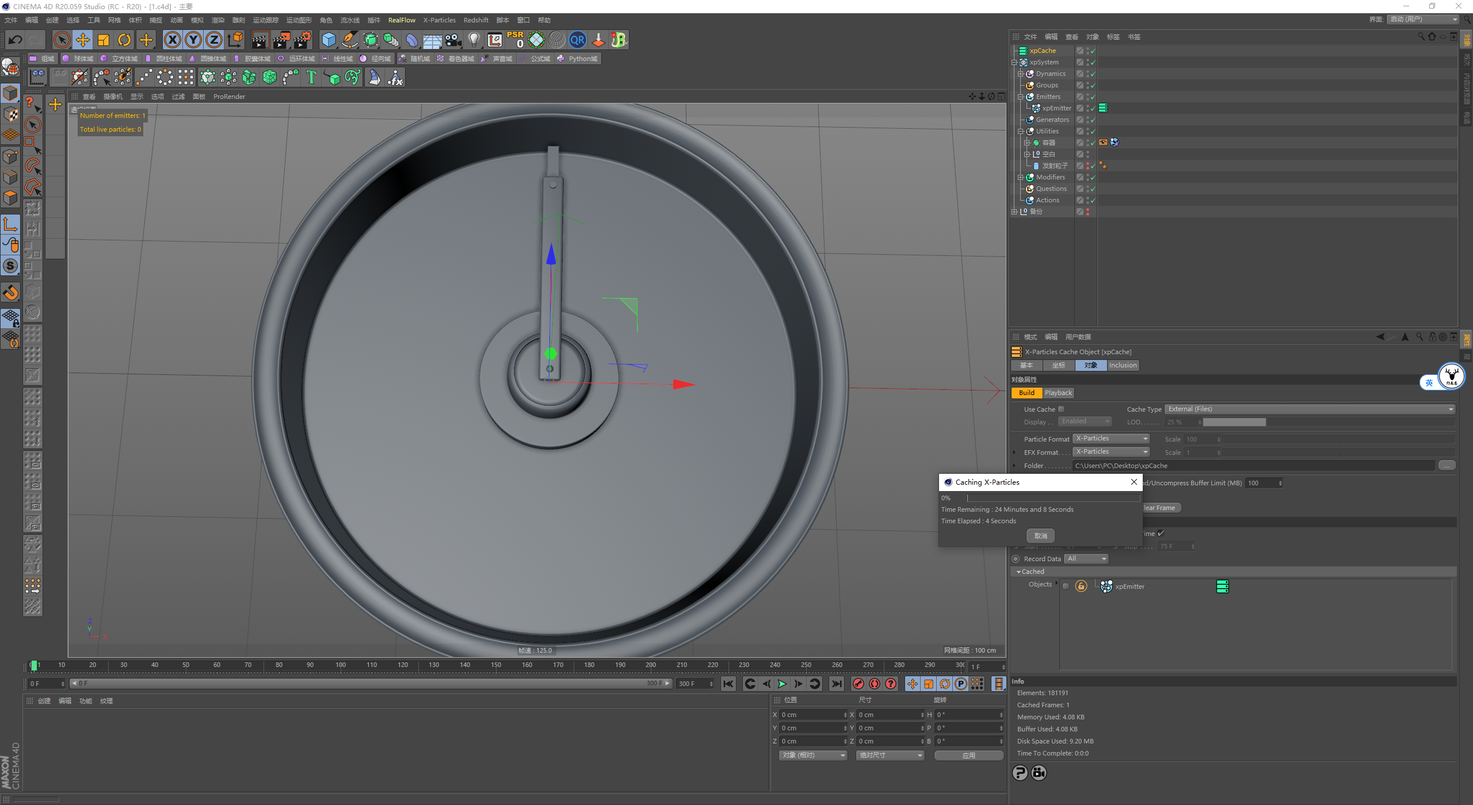Image resolution: width=1473 pixels, height=805 pixels.
Task: Collapse the Cached section
Action: pos(1018,572)
